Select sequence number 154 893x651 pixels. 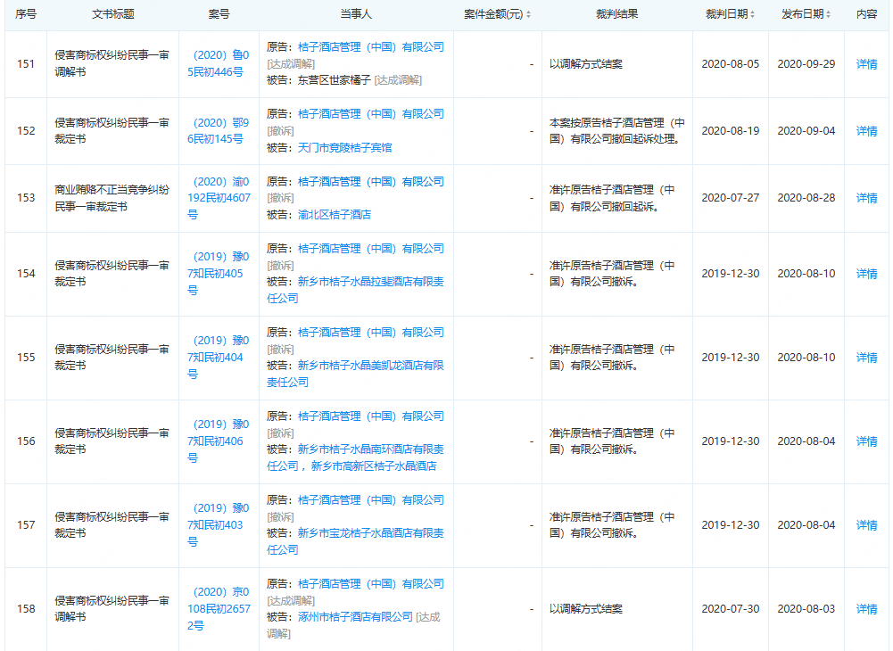(x=26, y=274)
